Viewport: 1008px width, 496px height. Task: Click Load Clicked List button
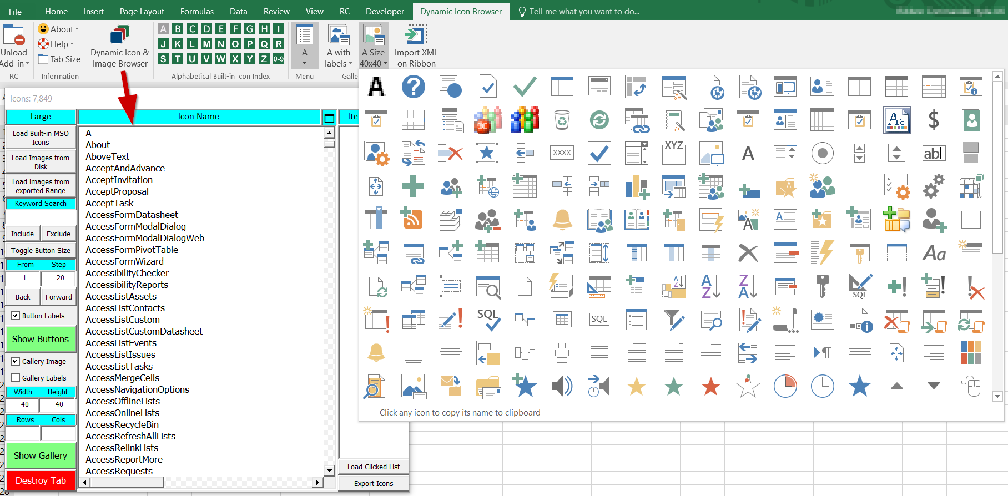pyautogui.click(x=374, y=467)
